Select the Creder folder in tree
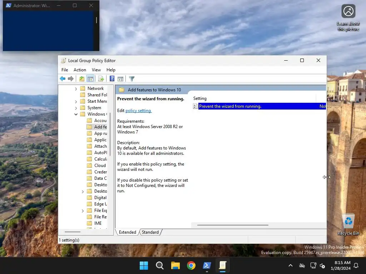 tap(100, 172)
